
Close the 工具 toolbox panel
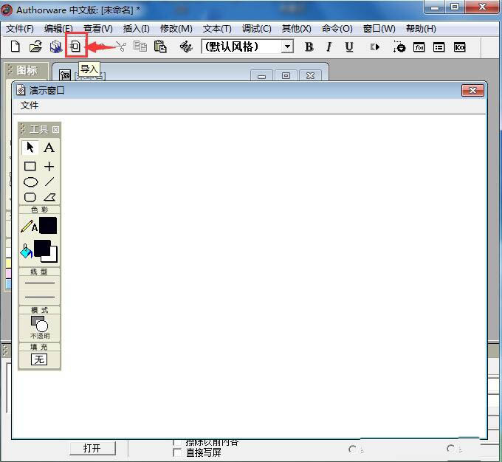tap(55, 129)
